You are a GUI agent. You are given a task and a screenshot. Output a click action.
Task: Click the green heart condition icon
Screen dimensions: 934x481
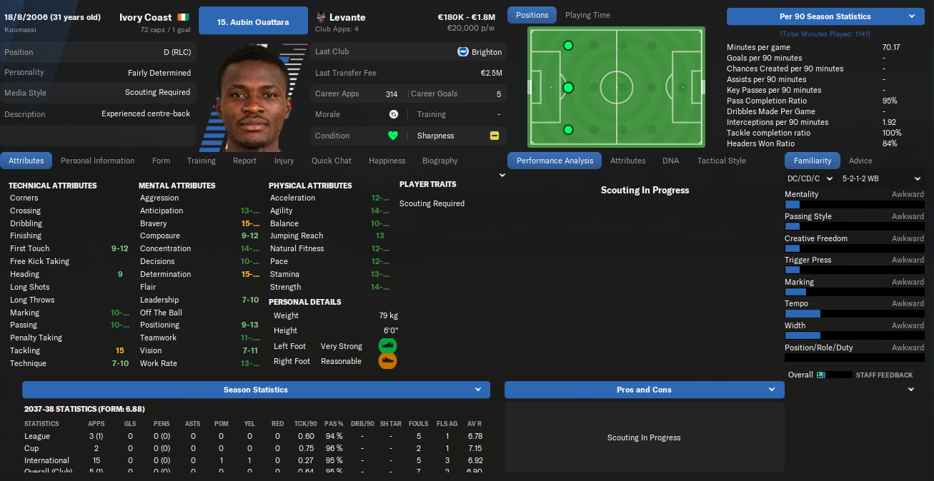pos(392,136)
